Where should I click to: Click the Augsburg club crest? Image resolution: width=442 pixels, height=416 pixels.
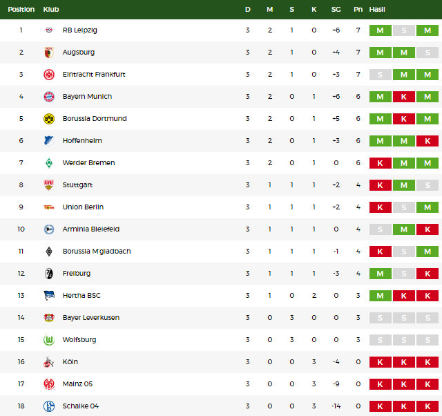49,53
